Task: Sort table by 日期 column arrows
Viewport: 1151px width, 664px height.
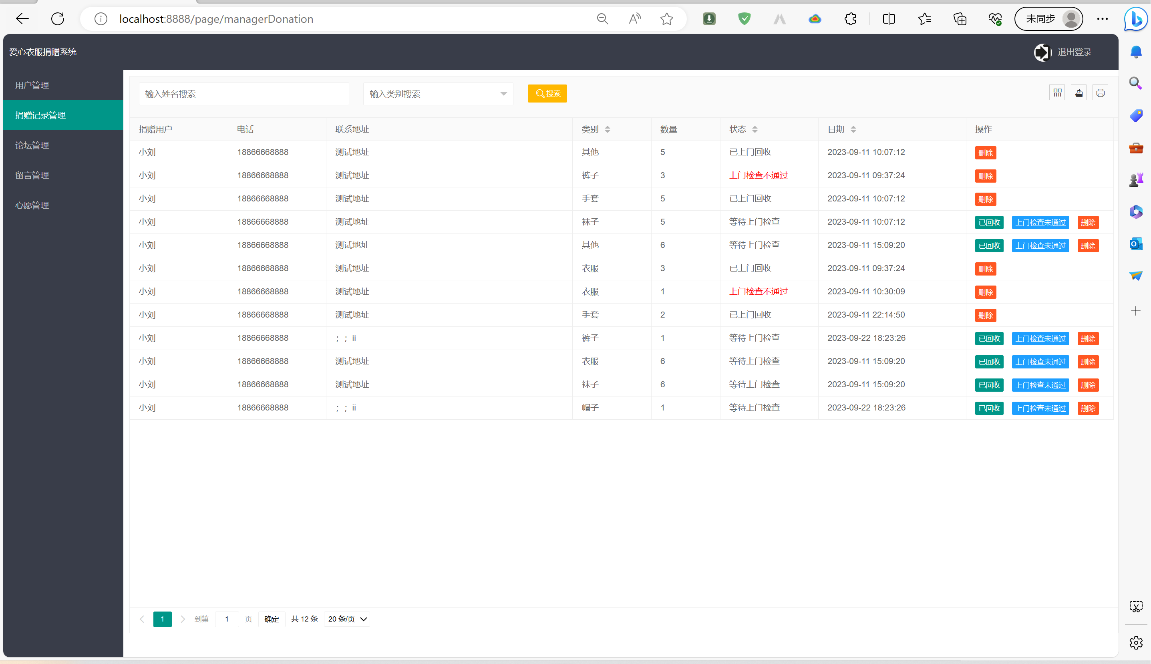Action: pyautogui.click(x=853, y=129)
